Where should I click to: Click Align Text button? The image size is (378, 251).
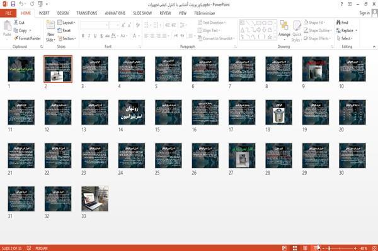point(209,31)
